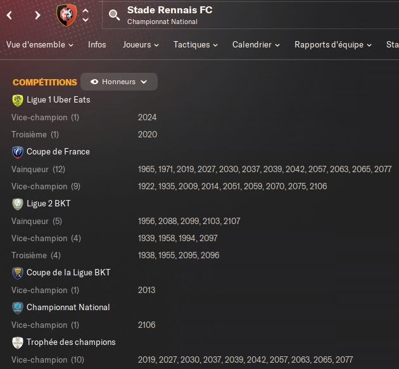
Task: Go back with the left arrow
Action: pos(9,15)
